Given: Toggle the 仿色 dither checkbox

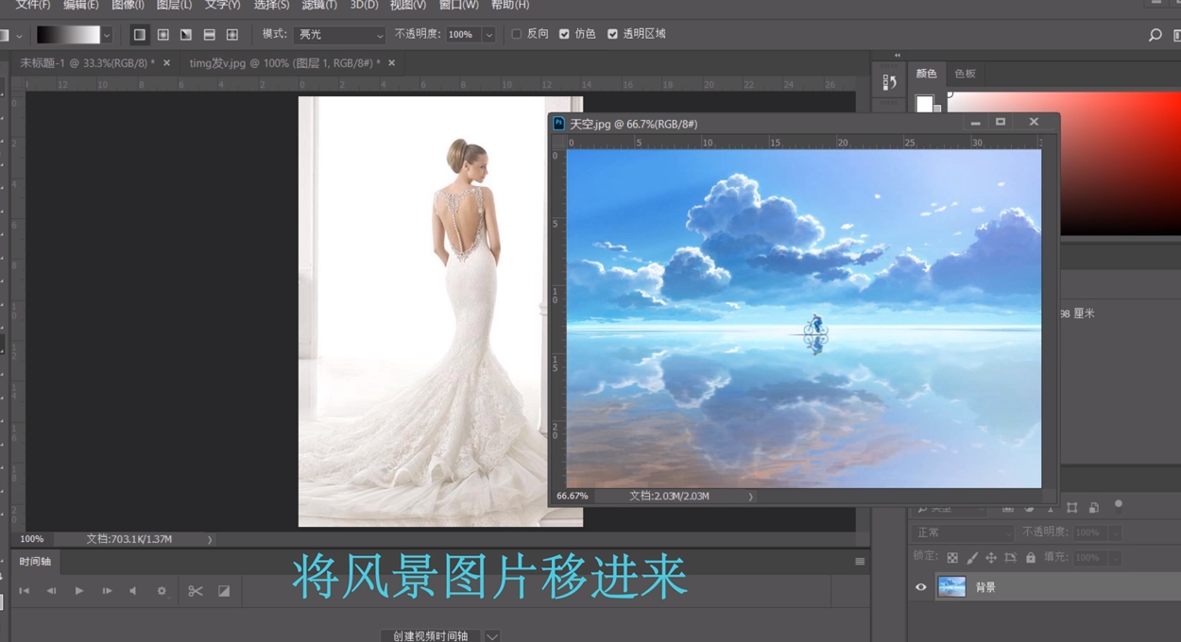Looking at the screenshot, I should [564, 34].
